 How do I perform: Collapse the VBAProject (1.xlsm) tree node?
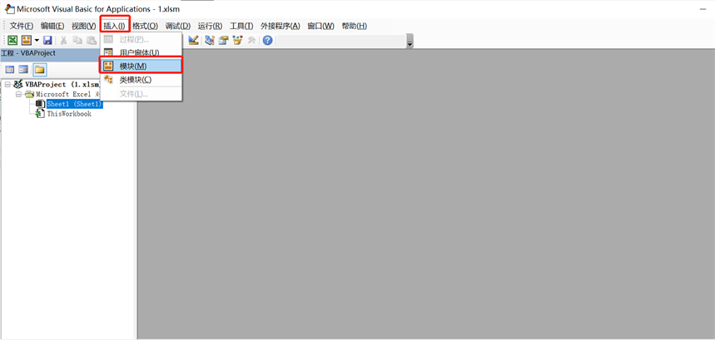click(x=7, y=84)
